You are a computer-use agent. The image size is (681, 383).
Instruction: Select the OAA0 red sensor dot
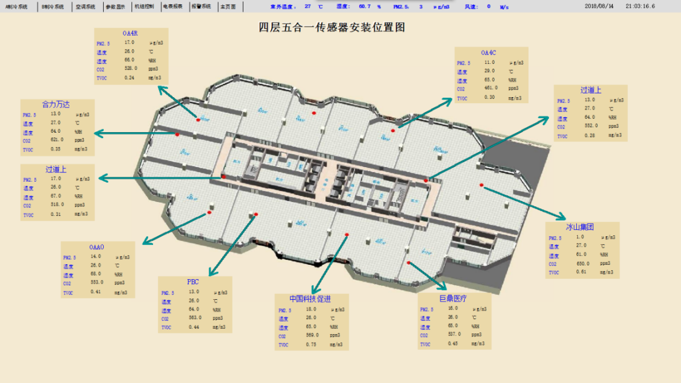click(x=209, y=212)
